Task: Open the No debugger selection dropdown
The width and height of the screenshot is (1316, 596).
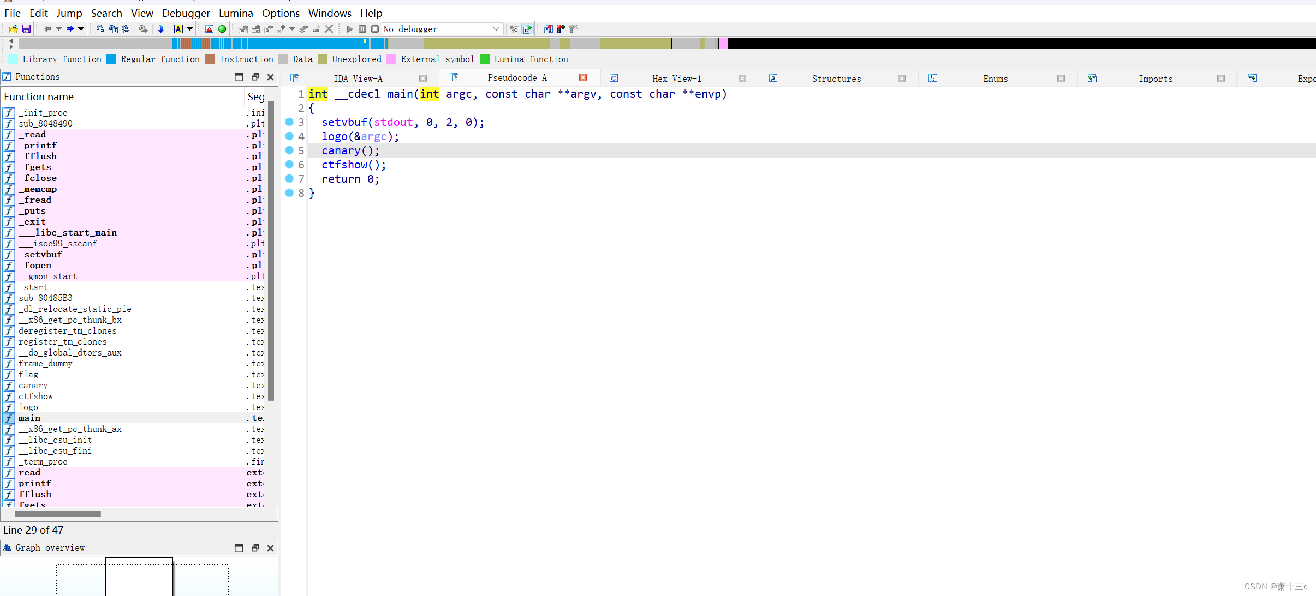Action: [496, 29]
